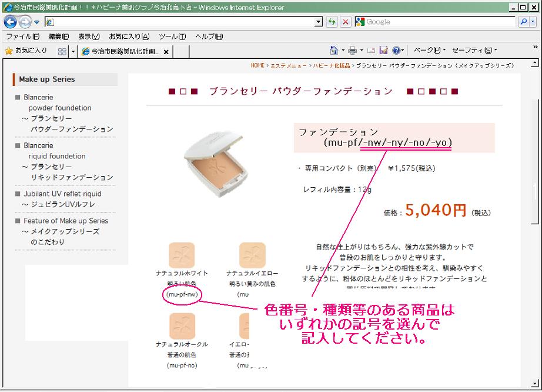Click the browser Forward arrow button
This screenshot has height=392, width=542.
[x=25, y=22]
